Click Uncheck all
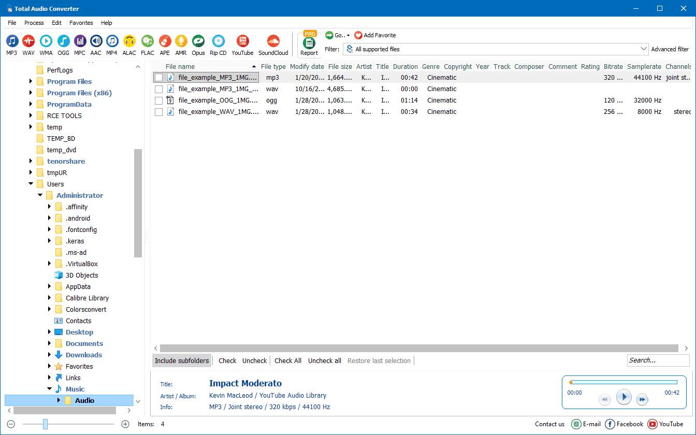 [x=325, y=360]
